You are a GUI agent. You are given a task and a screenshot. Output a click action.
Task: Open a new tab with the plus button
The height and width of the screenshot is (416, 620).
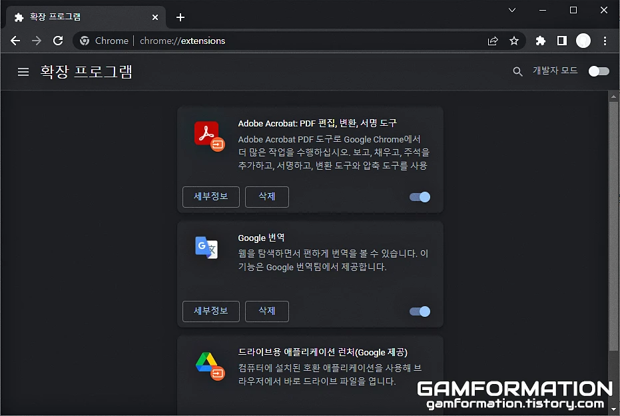[180, 17]
